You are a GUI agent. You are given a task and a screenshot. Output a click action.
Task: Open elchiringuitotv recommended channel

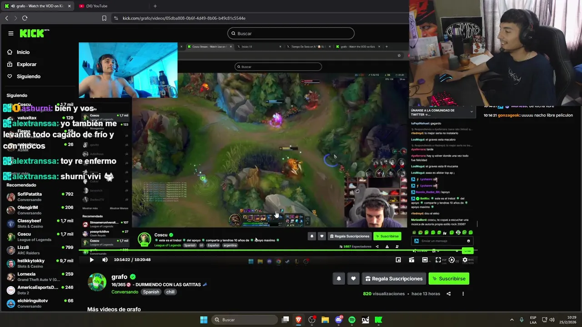(40, 303)
